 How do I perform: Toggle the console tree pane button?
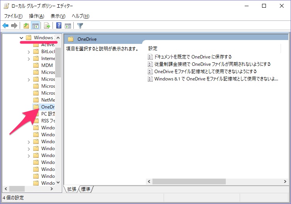[x=35, y=25]
